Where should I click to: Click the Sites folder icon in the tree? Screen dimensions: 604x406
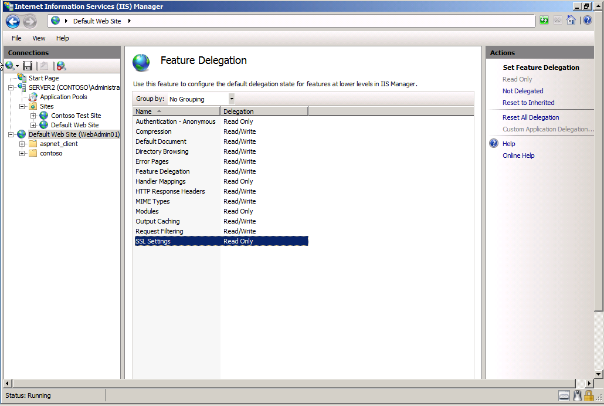[33, 106]
